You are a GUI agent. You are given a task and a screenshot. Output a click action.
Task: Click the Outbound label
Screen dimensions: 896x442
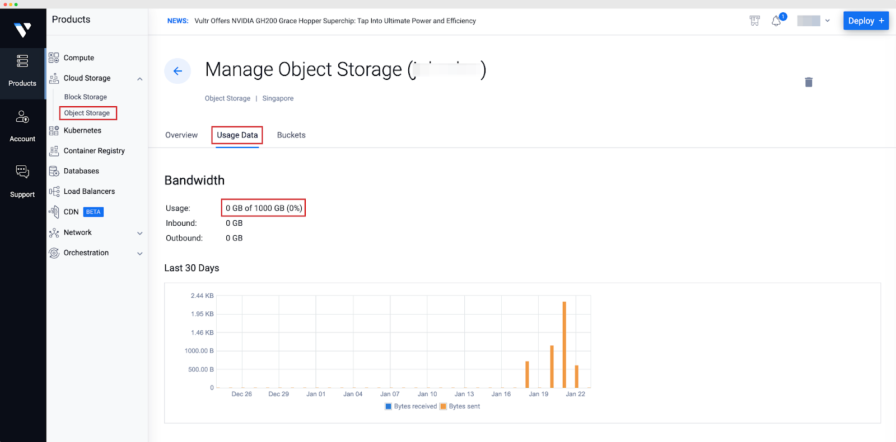(184, 238)
